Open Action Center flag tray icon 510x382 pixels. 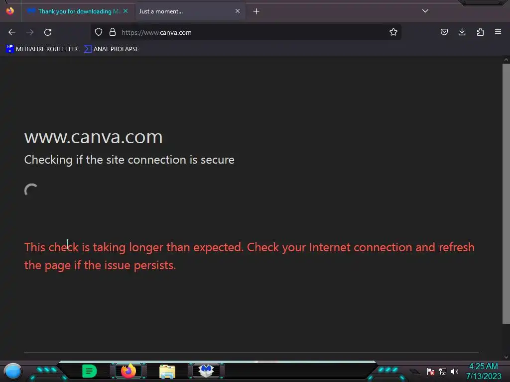[431, 371]
